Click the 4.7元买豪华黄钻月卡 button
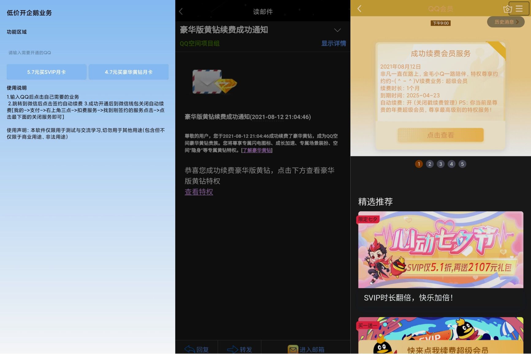The height and width of the screenshot is (354, 531). tap(129, 72)
